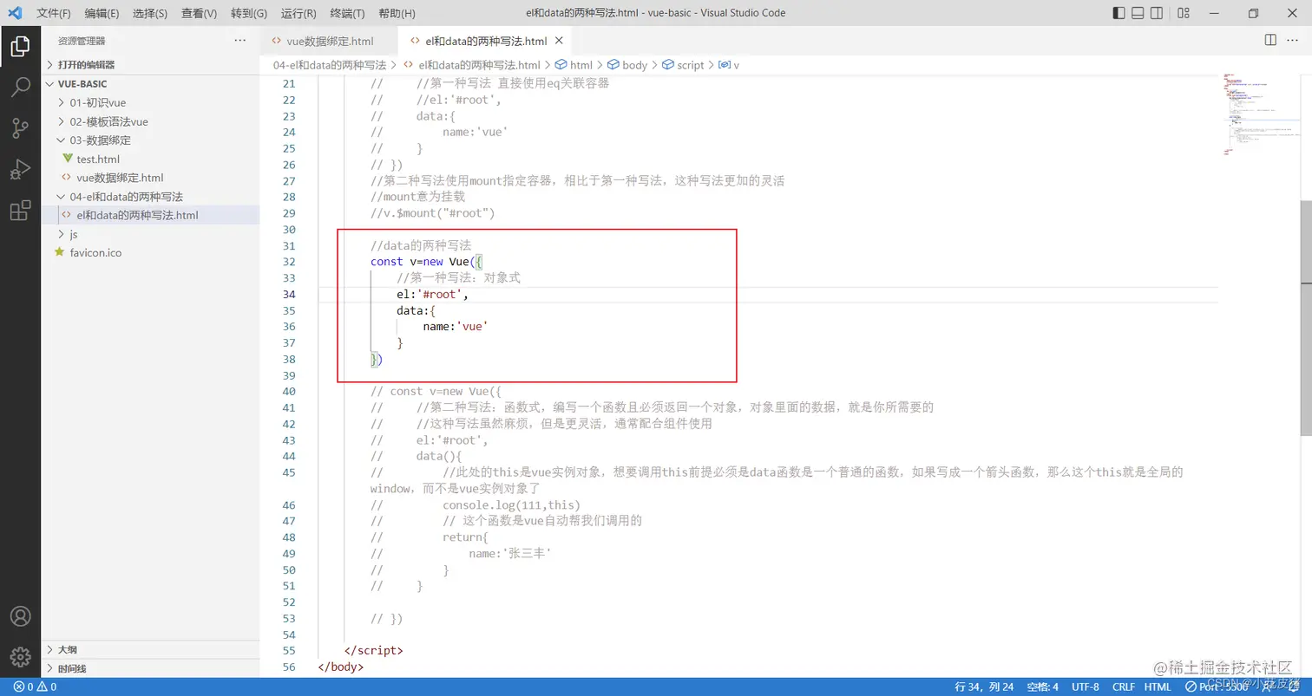Open the Search view in the activity bar
Screen dimensions: 1312x696
(20, 87)
